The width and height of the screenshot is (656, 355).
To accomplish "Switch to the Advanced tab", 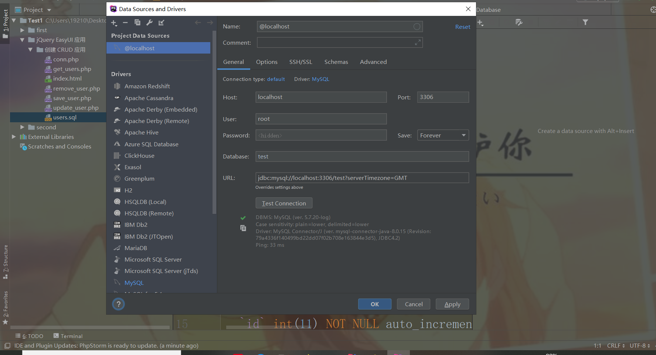I will (373, 62).
